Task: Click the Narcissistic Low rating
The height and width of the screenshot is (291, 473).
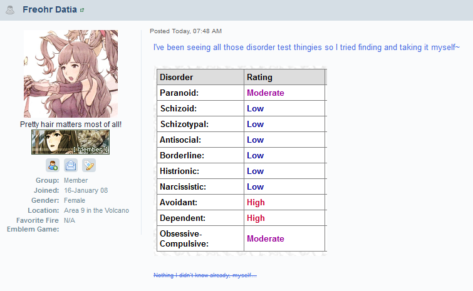Action: [x=255, y=186]
